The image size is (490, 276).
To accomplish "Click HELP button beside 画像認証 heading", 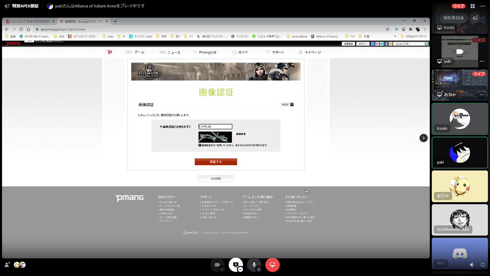I will (x=287, y=104).
